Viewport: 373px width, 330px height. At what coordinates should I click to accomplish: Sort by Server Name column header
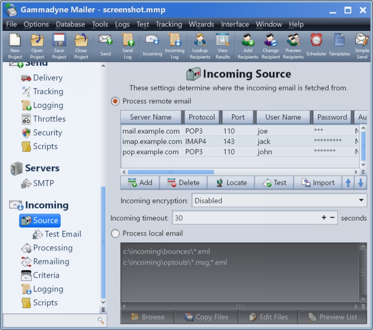151,117
